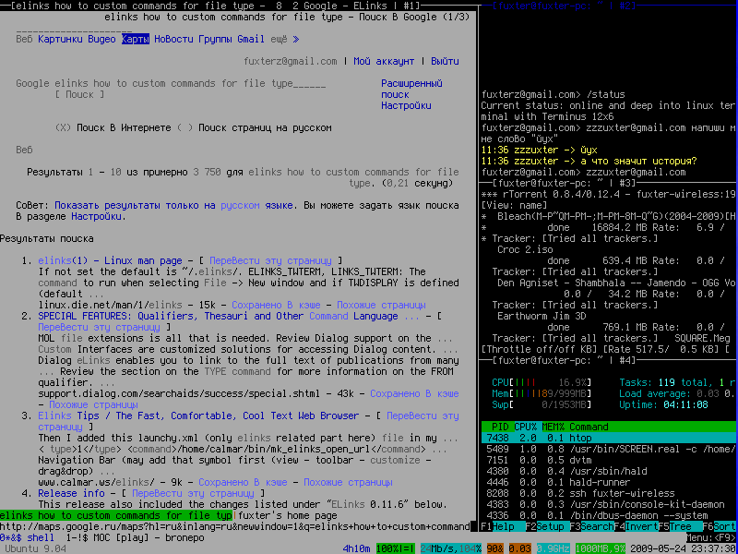738x554 pixels.
Task: Open the Мой аккаунт link
Action: coord(384,61)
